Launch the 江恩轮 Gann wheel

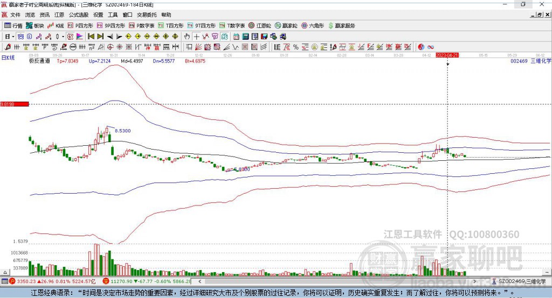(x=260, y=26)
